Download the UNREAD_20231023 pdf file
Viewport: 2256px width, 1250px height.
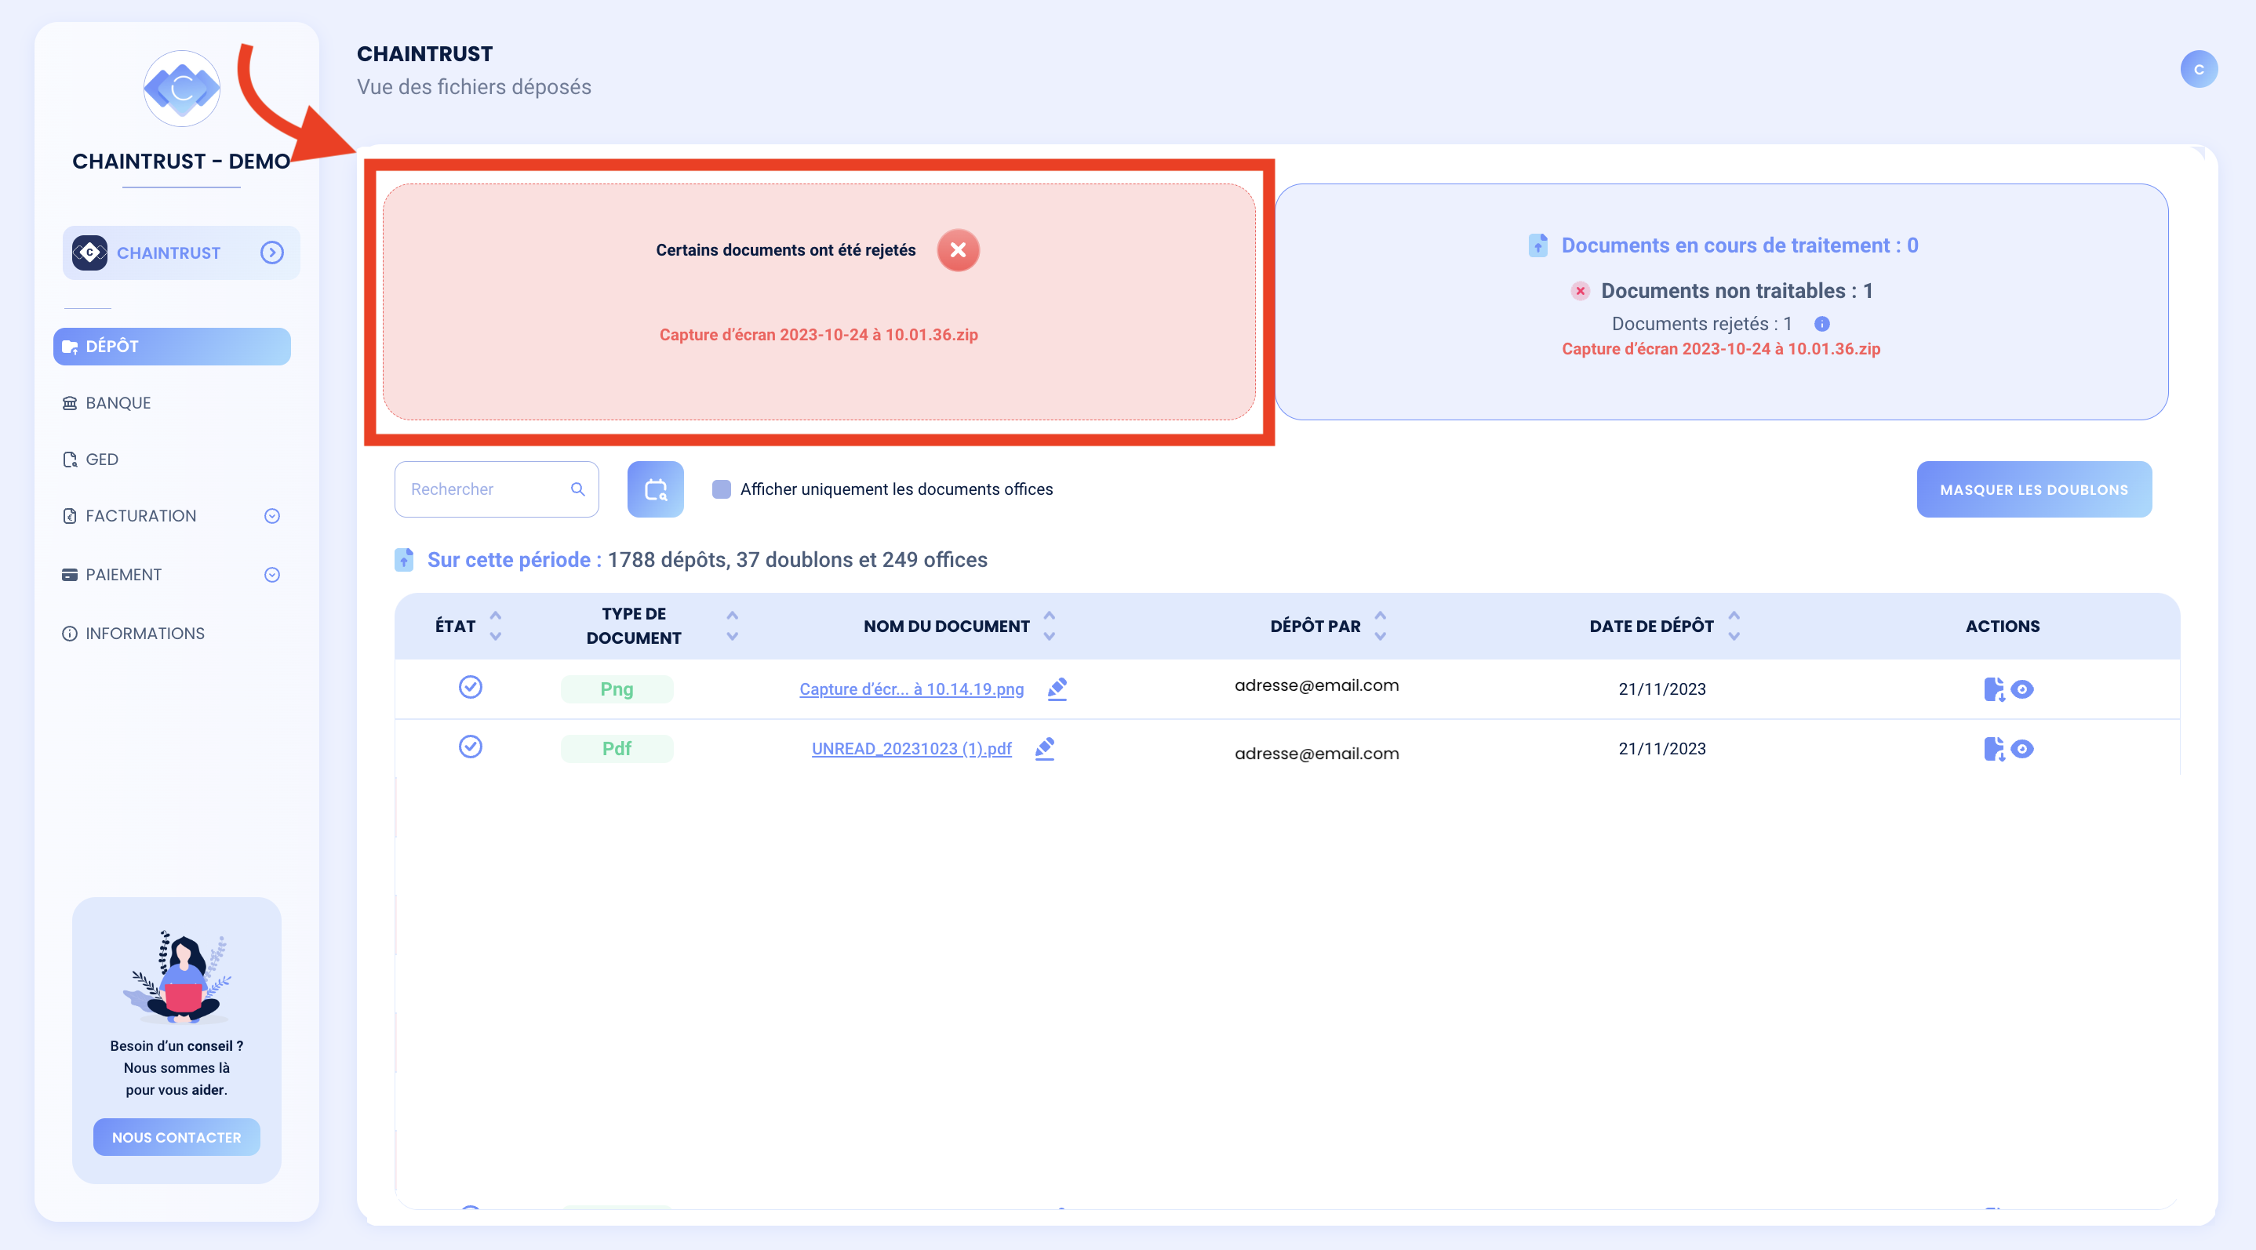tap(1993, 748)
